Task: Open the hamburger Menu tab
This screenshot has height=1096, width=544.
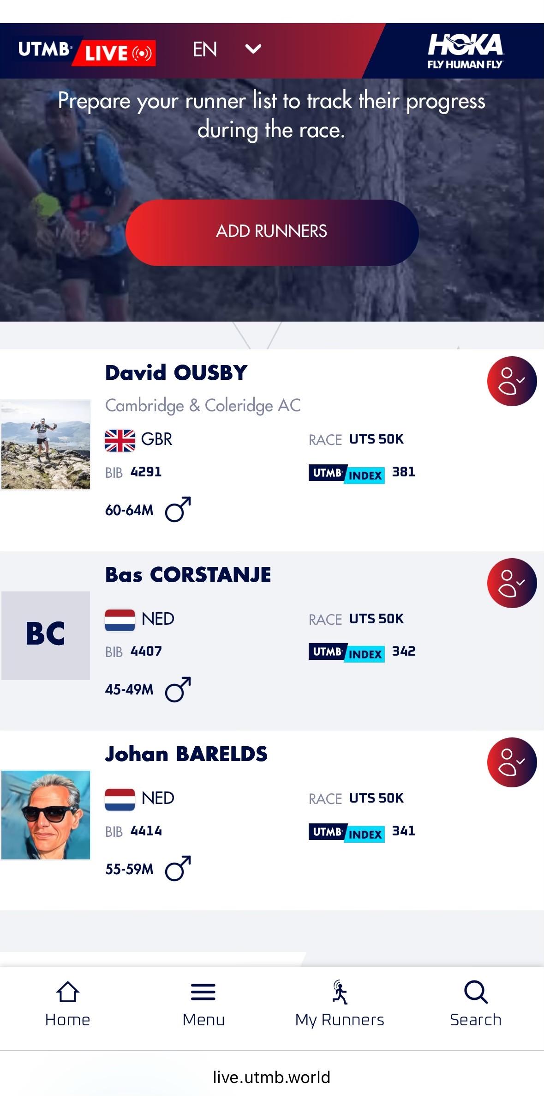Action: coord(203,1004)
